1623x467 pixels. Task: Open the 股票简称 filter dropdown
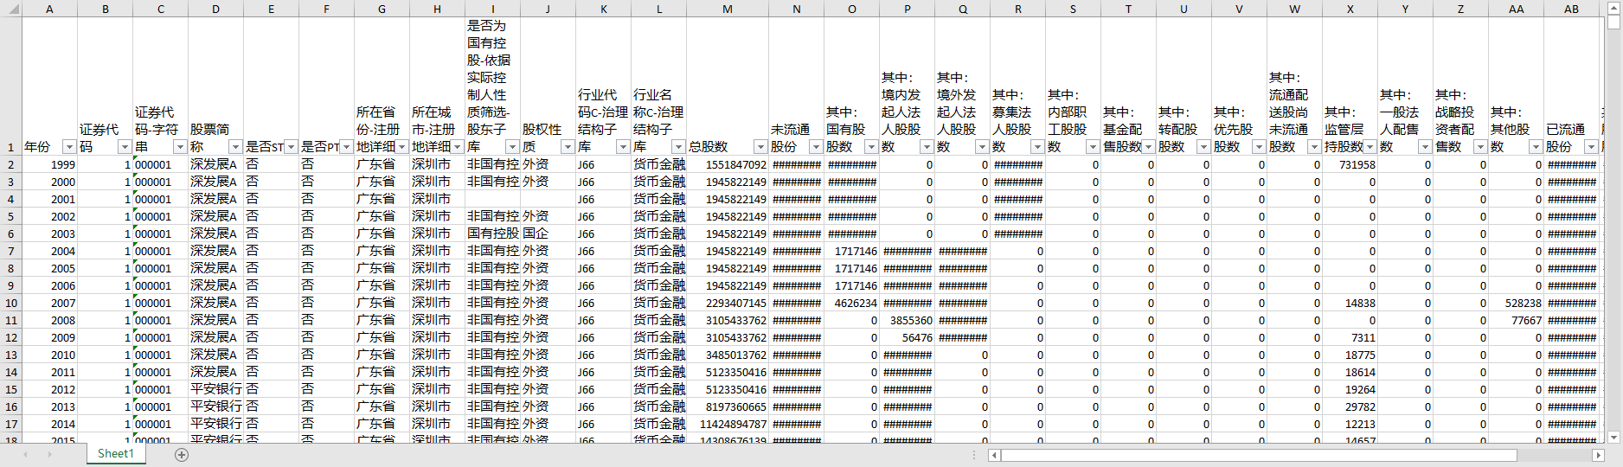pos(235,147)
